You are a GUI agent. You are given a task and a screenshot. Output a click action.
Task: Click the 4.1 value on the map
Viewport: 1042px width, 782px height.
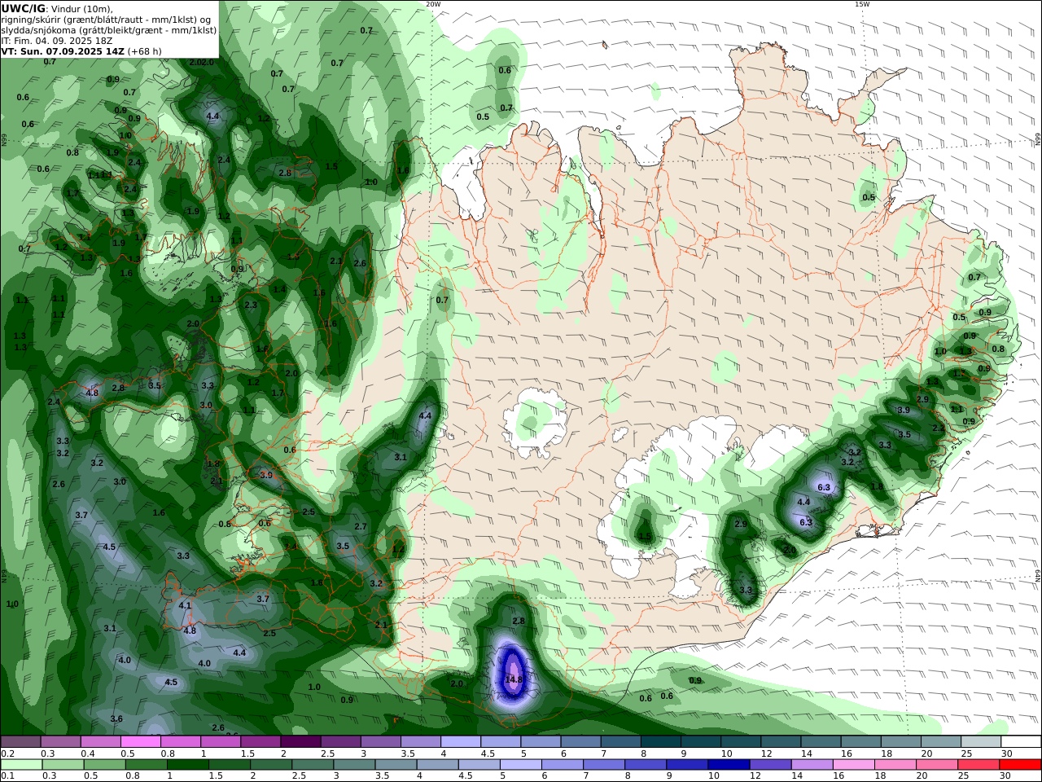(185, 605)
